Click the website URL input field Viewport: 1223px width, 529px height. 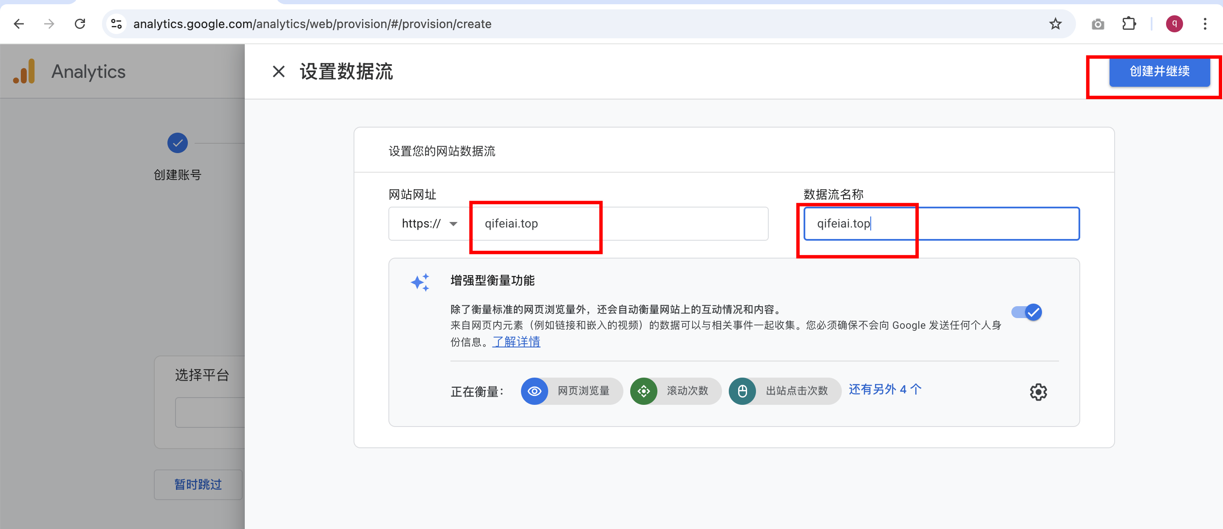(x=617, y=223)
